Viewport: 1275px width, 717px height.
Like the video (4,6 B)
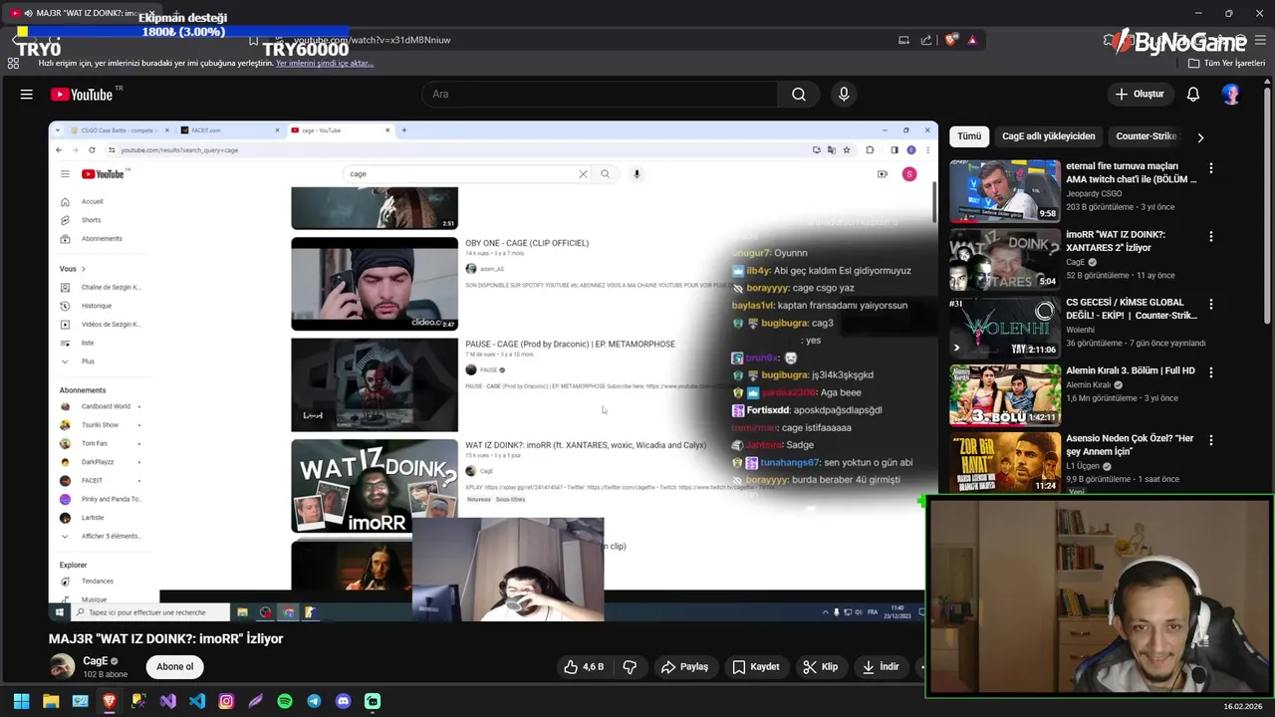[x=584, y=667]
